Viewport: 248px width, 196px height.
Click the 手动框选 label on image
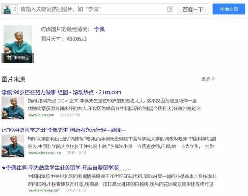(21, 58)
